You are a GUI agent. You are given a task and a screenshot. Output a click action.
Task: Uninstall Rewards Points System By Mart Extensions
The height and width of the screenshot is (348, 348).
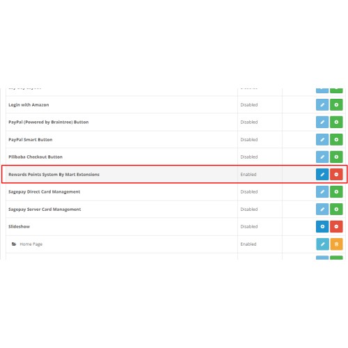click(336, 174)
